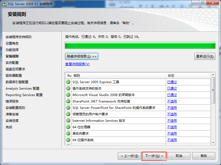Click the rule name 单实例要求

tap(81, 134)
